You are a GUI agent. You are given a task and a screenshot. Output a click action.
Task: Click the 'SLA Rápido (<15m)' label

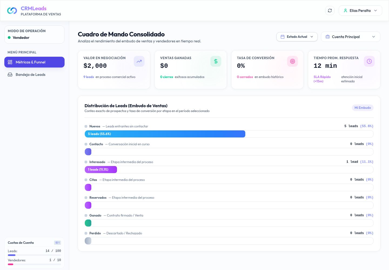coord(322,79)
